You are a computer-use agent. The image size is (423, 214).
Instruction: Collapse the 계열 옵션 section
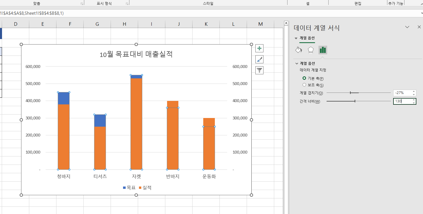coord(297,63)
